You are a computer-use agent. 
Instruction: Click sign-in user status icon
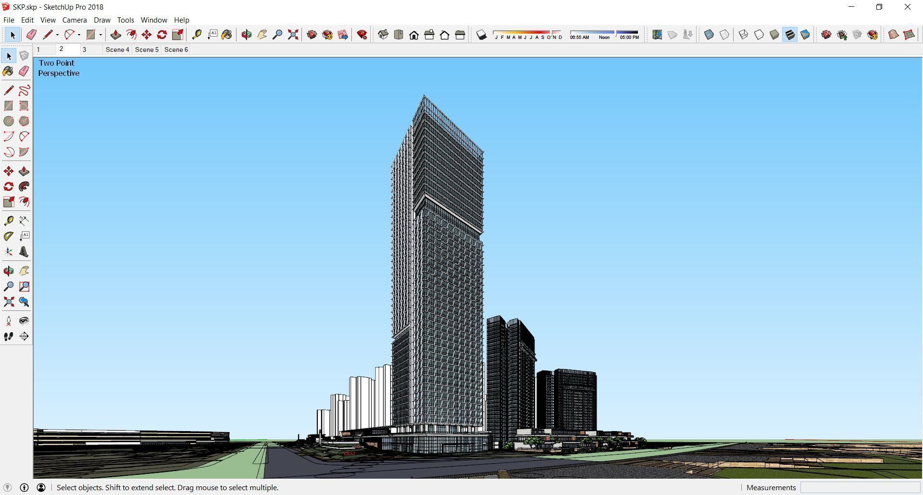click(x=41, y=487)
